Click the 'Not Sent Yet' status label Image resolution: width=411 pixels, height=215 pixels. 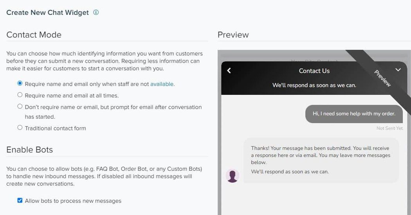click(389, 128)
